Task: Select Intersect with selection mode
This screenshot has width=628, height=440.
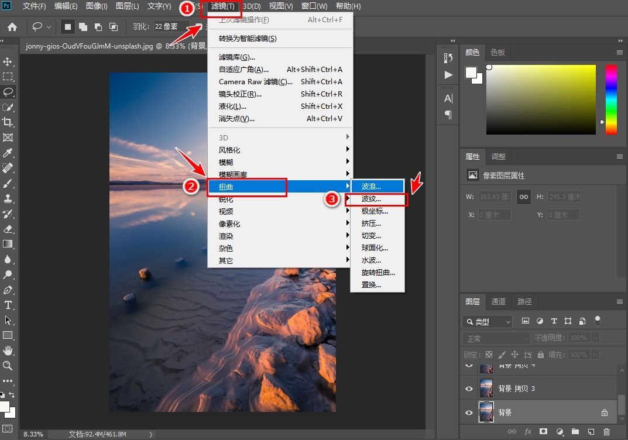Action: pyautogui.click(x=114, y=27)
